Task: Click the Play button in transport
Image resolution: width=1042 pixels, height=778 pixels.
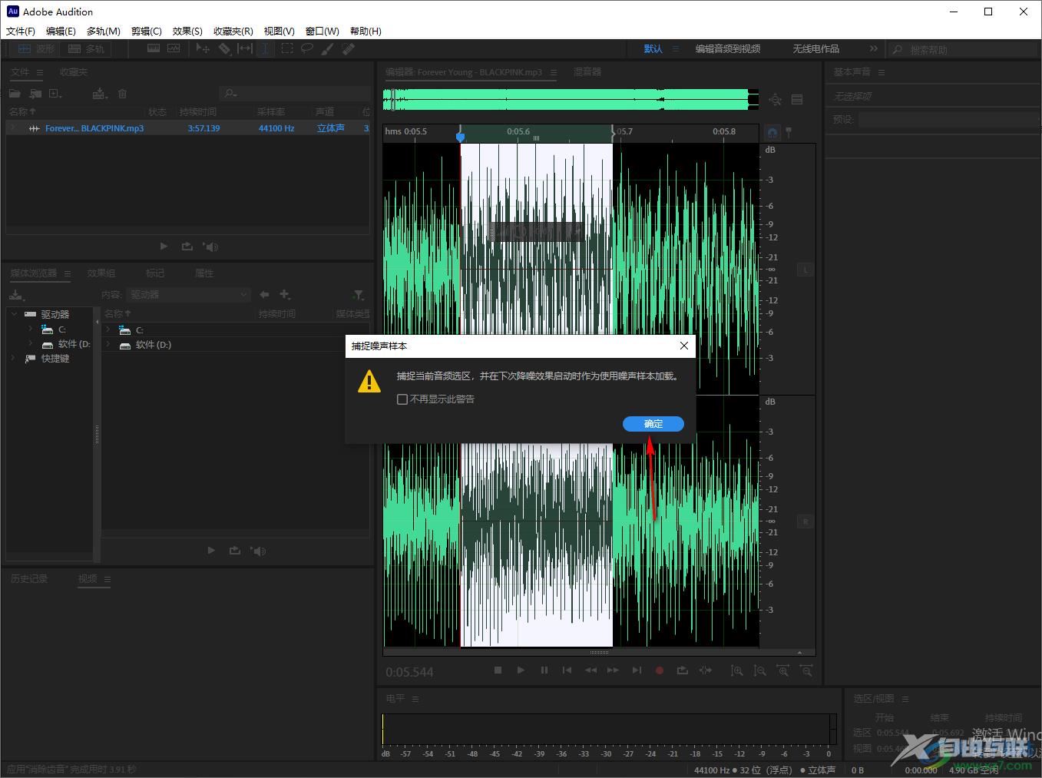Action: click(521, 670)
